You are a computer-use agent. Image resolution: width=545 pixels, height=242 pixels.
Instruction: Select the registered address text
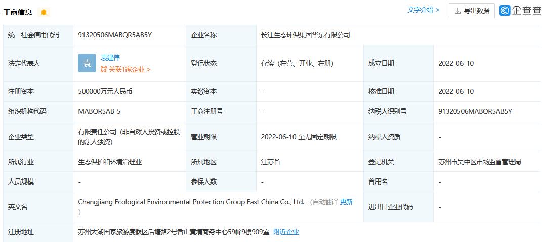[173, 232]
